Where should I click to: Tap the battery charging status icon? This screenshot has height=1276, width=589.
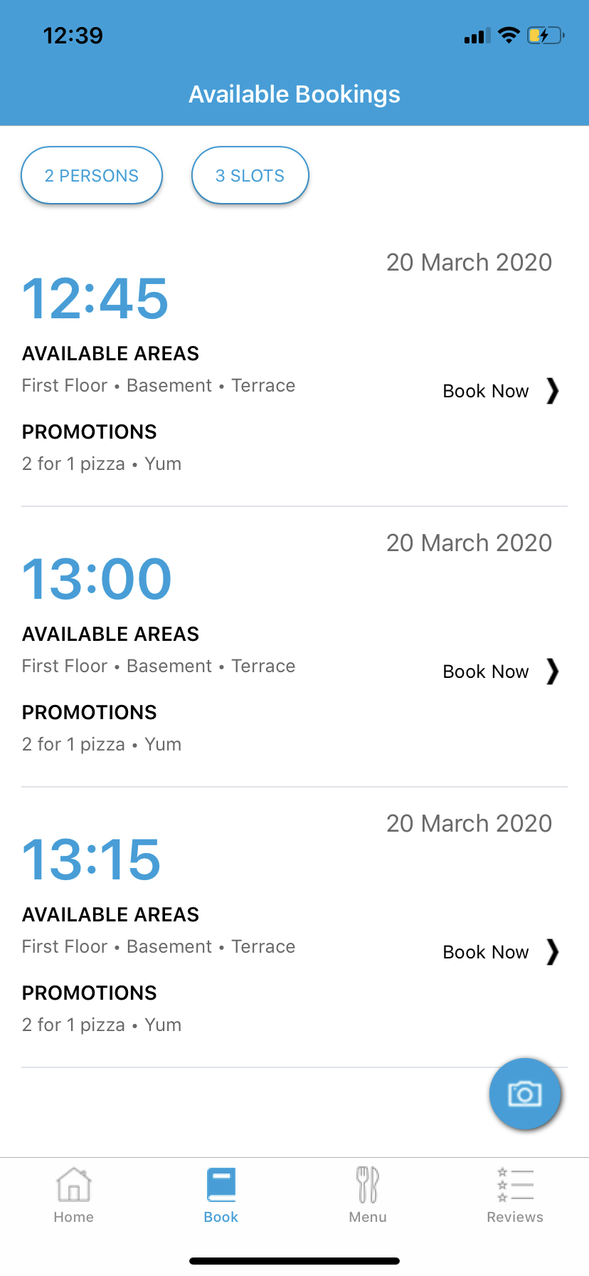pos(545,36)
